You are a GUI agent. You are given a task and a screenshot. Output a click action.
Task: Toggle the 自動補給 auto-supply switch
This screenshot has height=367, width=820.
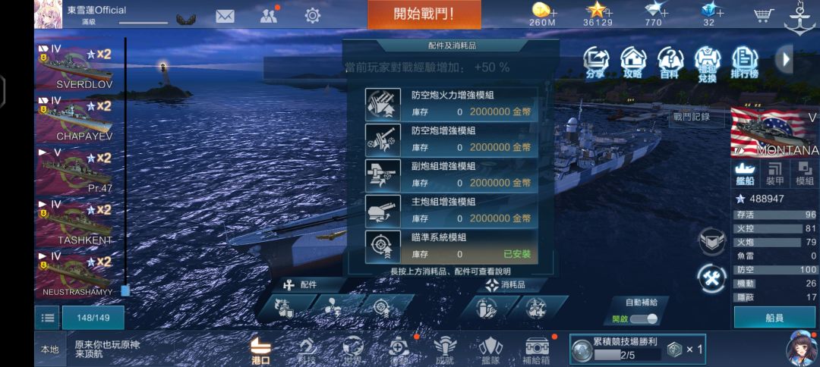tap(643, 319)
